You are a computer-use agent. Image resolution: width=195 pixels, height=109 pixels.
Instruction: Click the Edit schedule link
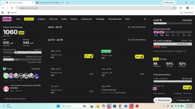pos(121,93)
